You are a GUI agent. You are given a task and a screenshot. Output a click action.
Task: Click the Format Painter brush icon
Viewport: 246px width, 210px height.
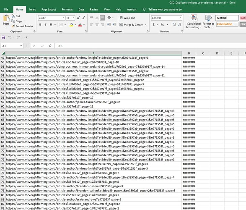[x=13, y=26]
